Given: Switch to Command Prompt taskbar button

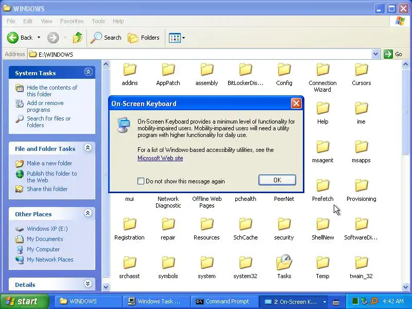Looking at the screenshot, I should 224,301.
